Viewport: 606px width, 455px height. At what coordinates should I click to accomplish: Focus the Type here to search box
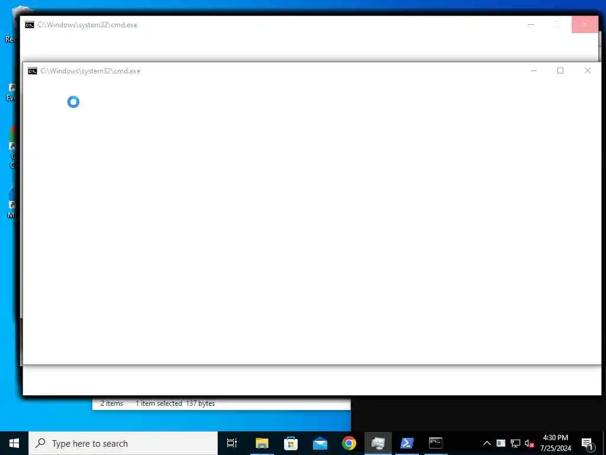pos(123,443)
